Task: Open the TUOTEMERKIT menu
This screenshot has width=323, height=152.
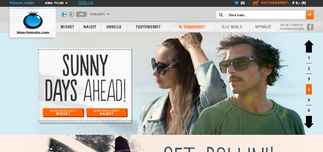Action: [x=148, y=27]
